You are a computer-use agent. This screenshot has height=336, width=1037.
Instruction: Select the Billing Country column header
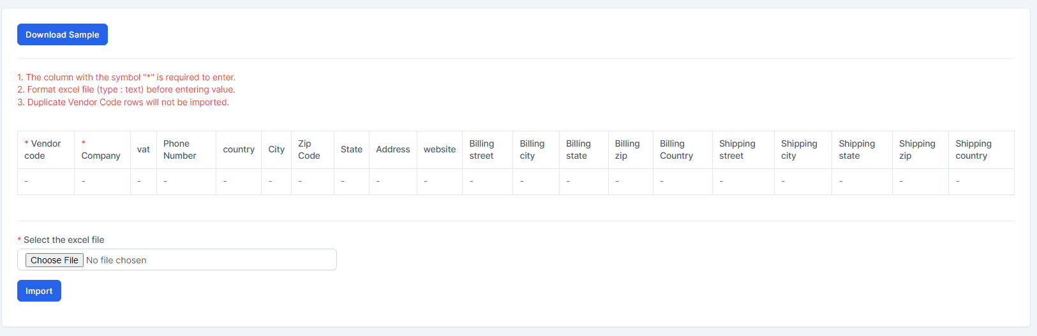tap(676, 150)
